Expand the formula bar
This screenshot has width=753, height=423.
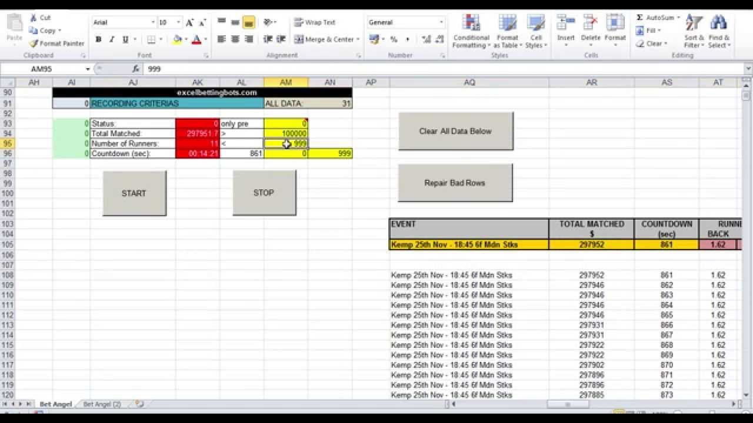(748, 69)
